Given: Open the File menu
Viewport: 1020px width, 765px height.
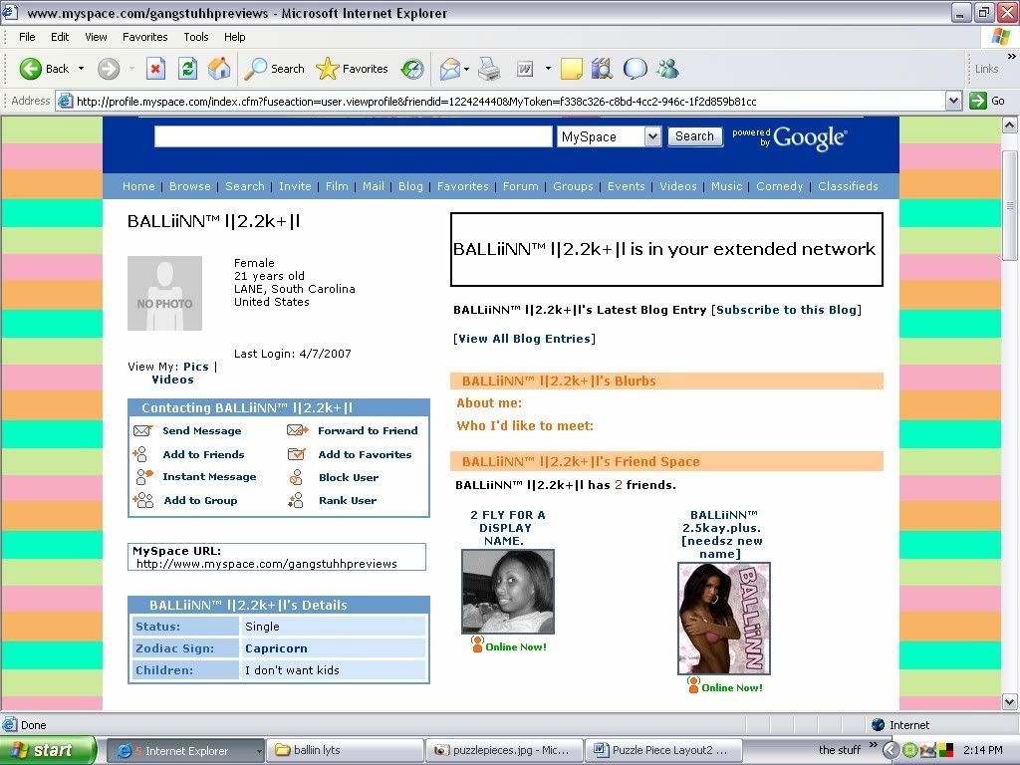Looking at the screenshot, I should [x=27, y=37].
